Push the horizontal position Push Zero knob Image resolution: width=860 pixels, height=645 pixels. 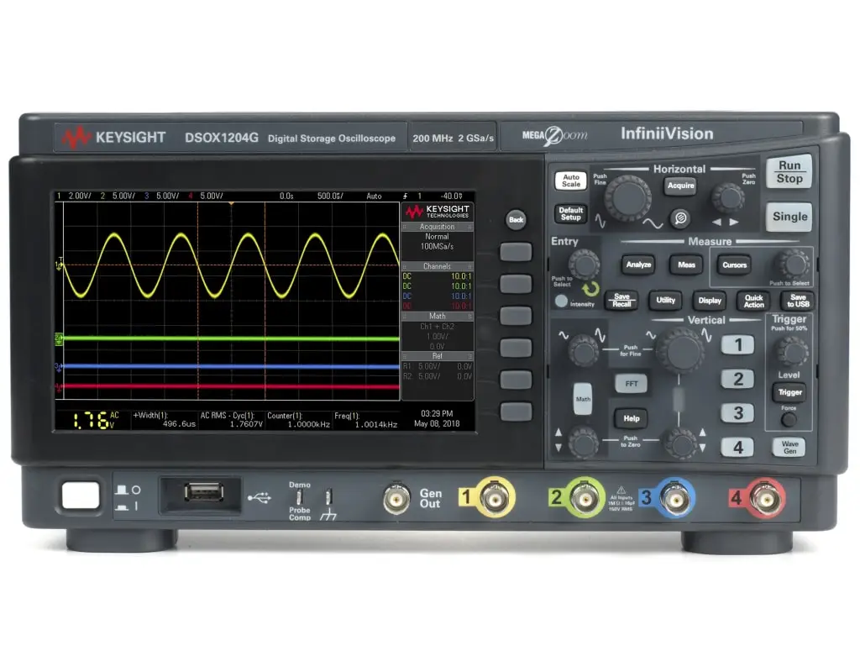tap(728, 197)
